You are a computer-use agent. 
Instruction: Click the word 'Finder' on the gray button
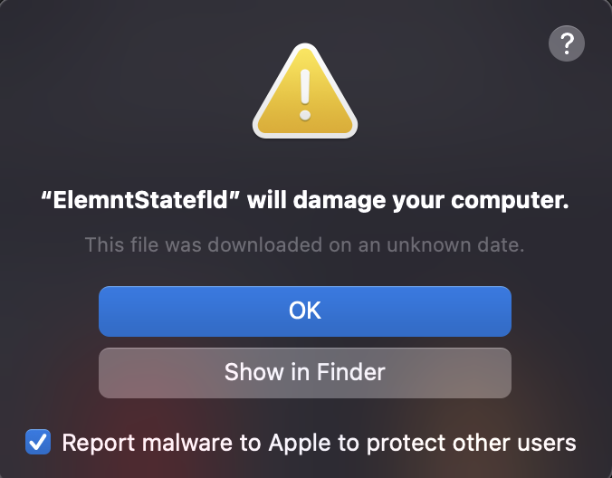tap(353, 372)
